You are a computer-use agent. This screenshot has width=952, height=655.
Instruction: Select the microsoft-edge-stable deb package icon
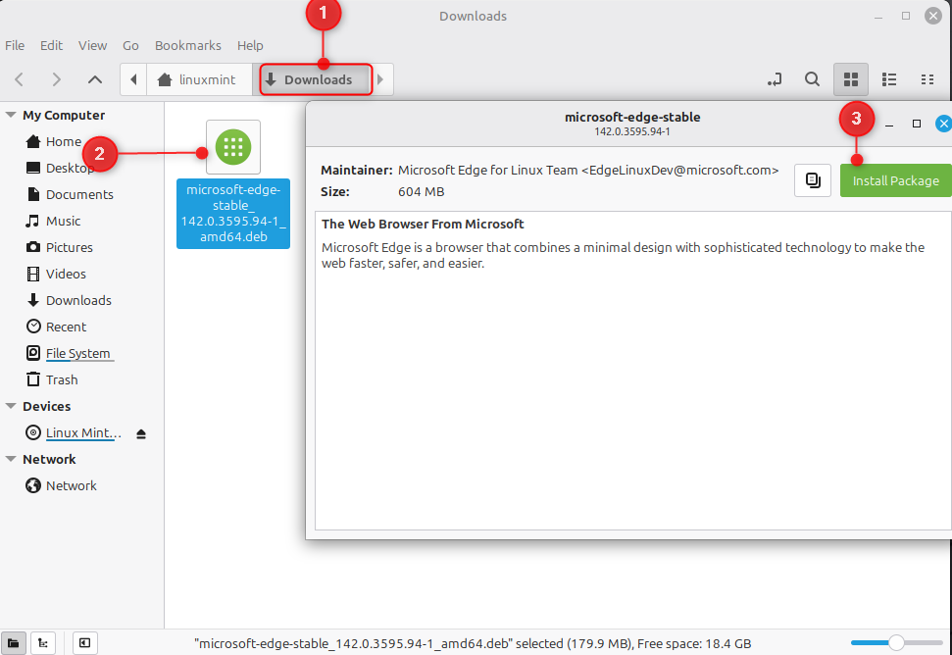tap(232, 147)
